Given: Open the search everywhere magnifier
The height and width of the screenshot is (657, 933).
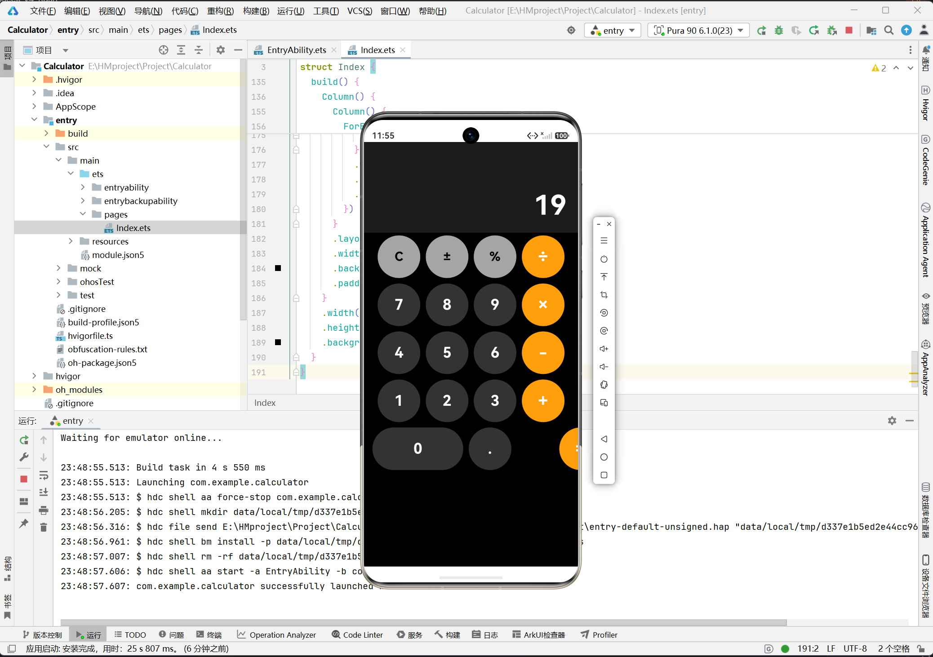Looking at the screenshot, I should tap(889, 31).
